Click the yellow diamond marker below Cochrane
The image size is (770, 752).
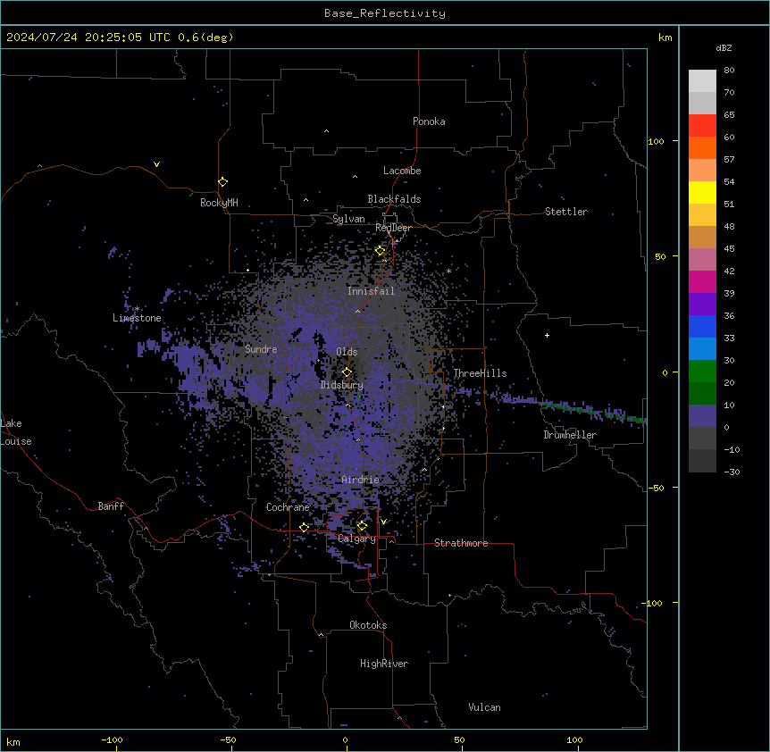(x=305, y=527)
